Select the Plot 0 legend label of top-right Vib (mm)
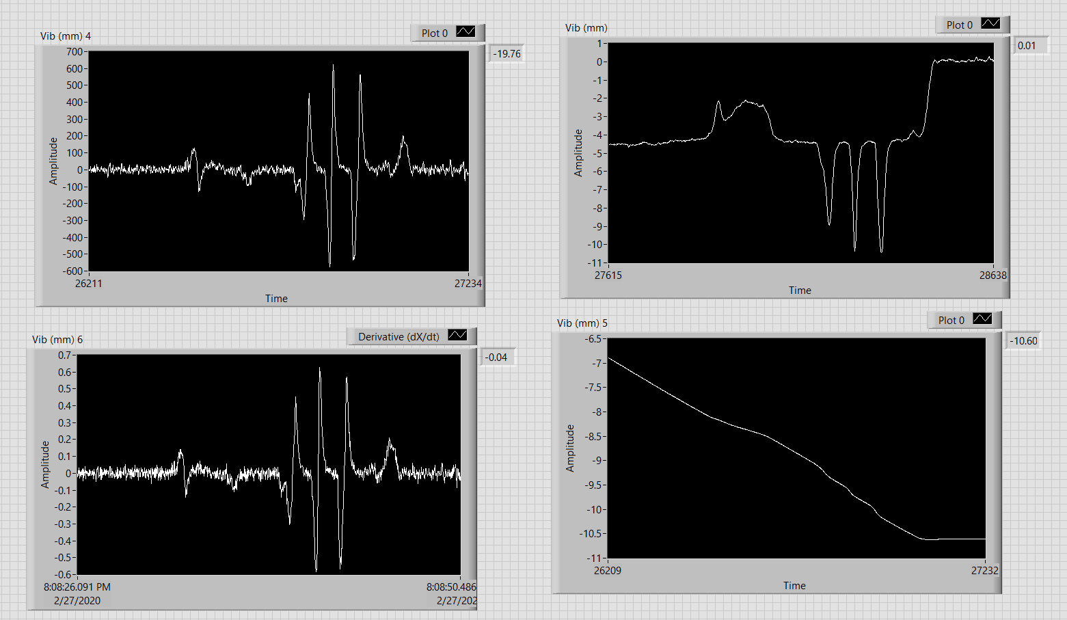This screenshot has height=620, width=1067. pyautogui.click(x=960, y=25)
